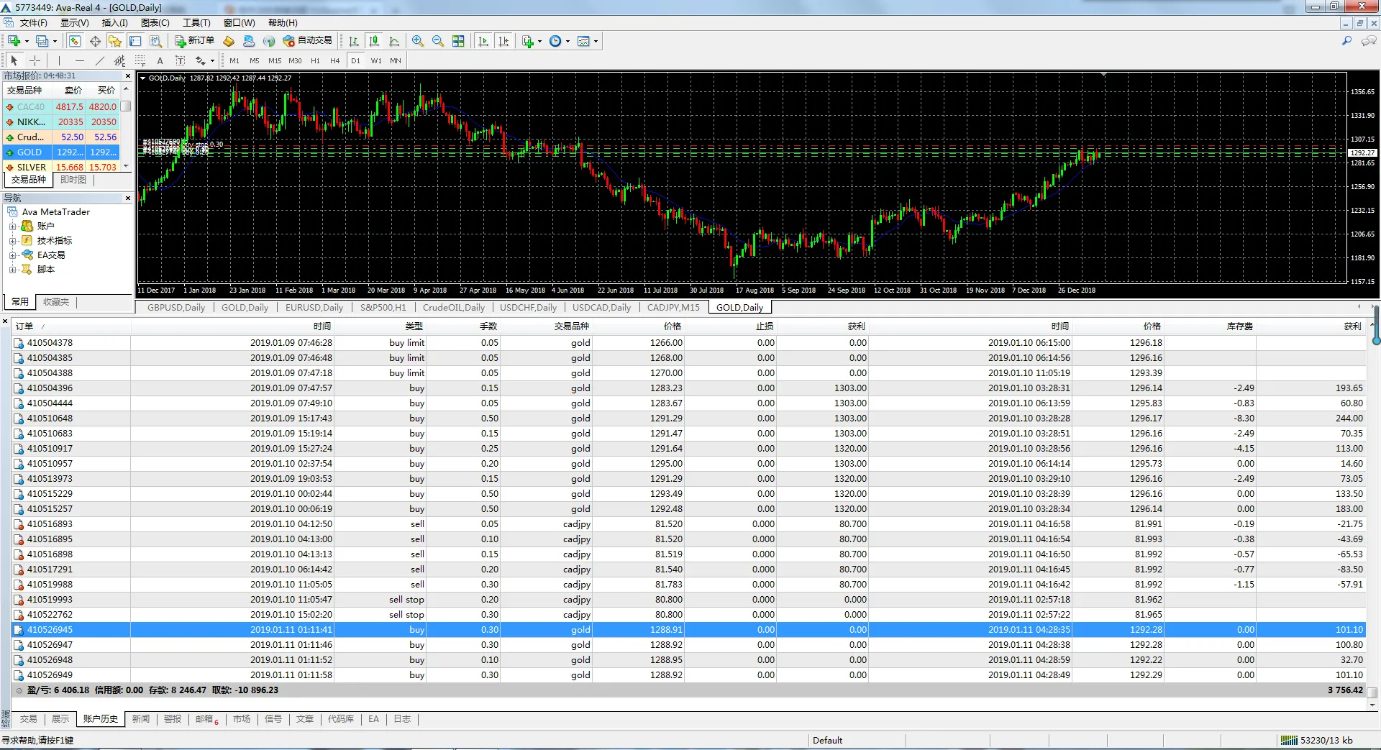The image size is (1381, 750).
Task: Open the Indicators list icon
Action: (x=528, y=41)
